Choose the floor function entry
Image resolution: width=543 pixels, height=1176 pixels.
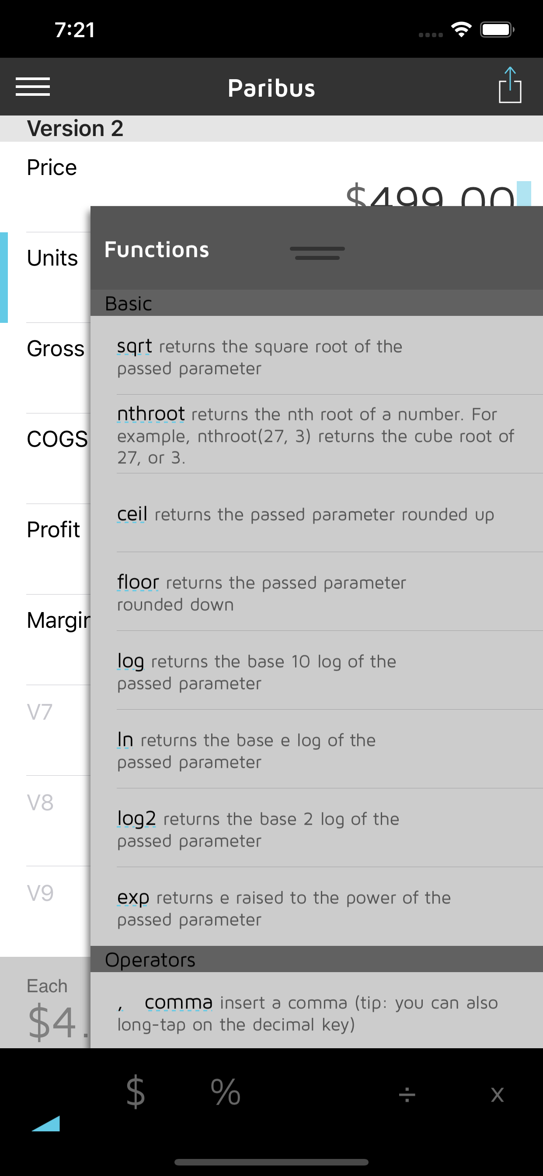[138, 582]
